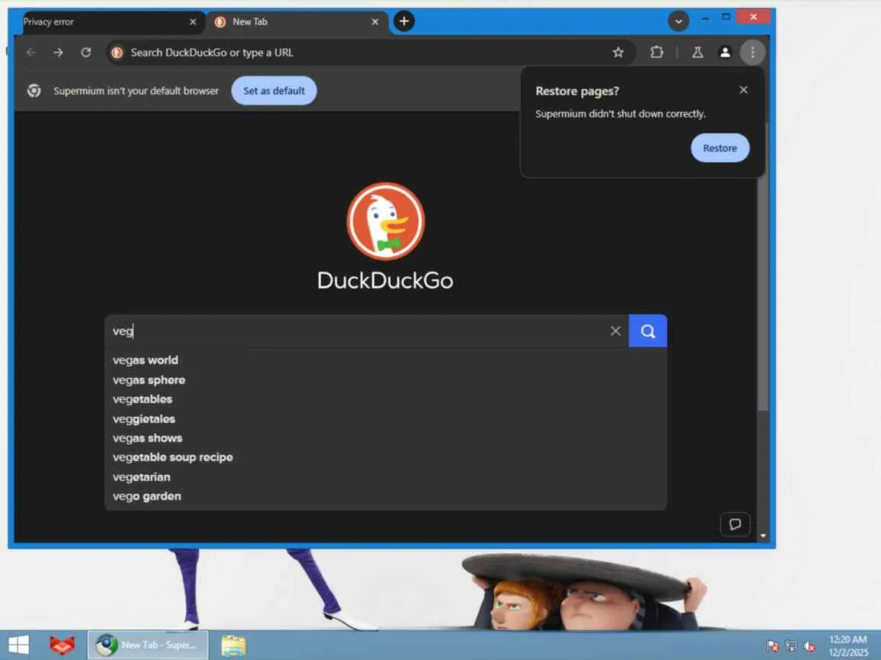Select vegetable soup recipe suggestion
Screen dimensions: 881x660
pos(385,458)
